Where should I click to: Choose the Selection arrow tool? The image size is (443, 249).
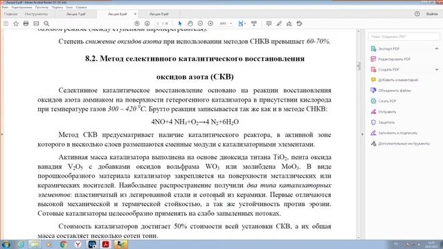click(x=180, y=24)
